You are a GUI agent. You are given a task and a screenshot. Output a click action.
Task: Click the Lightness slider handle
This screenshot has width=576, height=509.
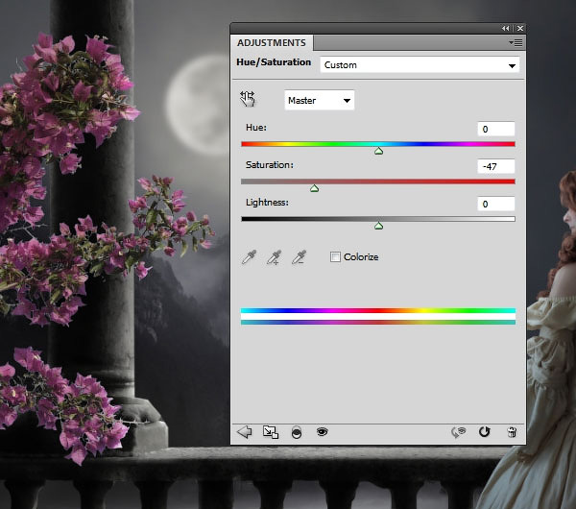[x=379, y=226]
